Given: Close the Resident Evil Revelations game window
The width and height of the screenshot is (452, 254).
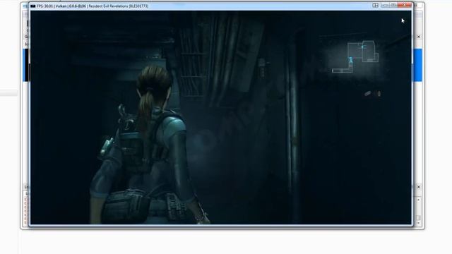Looking at the screenshot, I should pyautogui.click(x=404, y=5).
